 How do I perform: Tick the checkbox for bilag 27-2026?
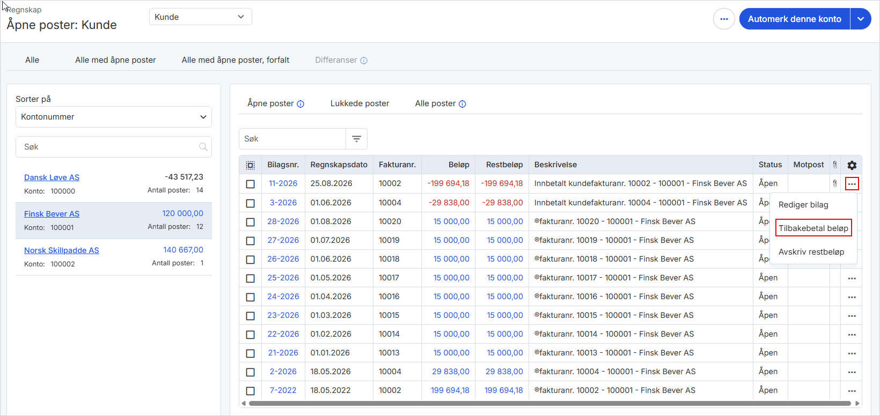click(250, 241)
